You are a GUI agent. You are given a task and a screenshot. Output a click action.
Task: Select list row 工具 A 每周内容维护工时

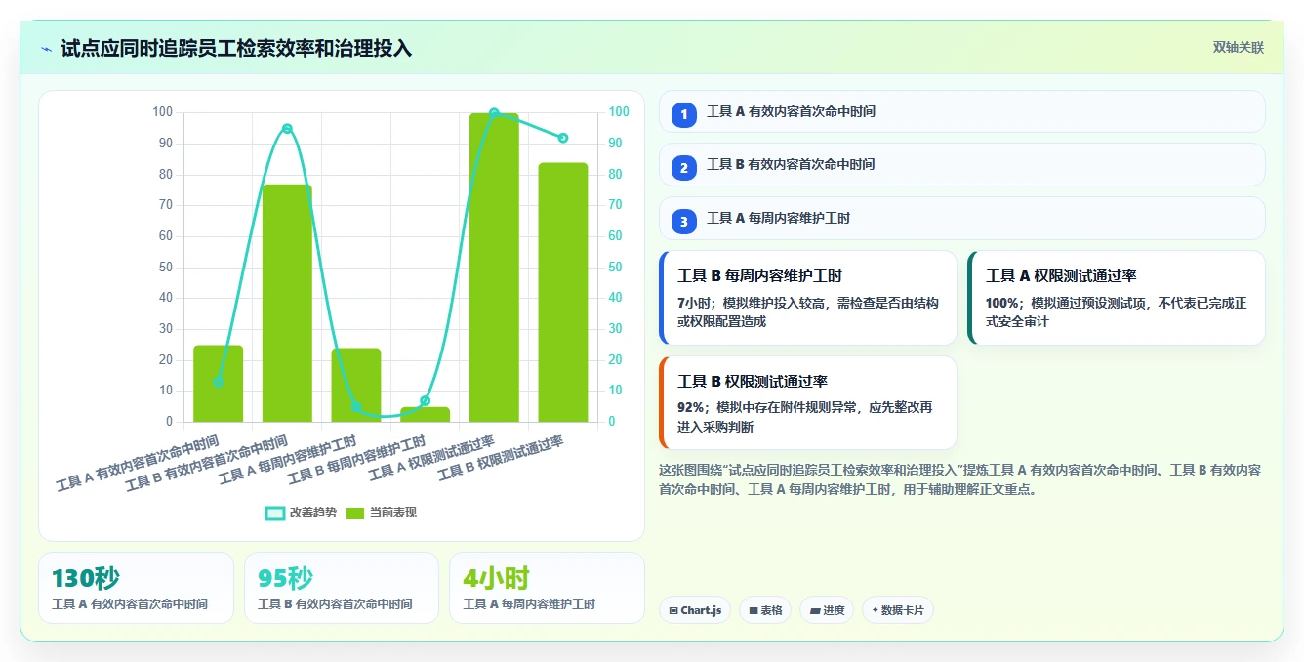pos(962,218)
